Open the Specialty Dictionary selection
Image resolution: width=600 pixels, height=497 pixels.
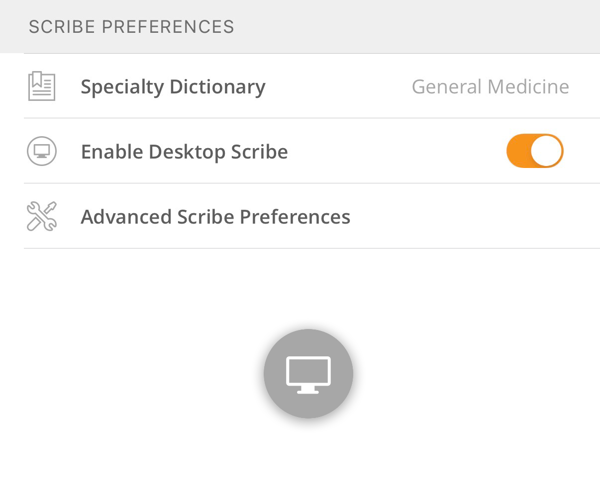[173, 85]
